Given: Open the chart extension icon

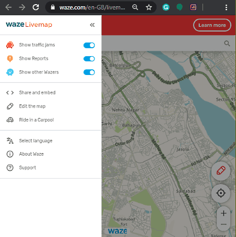Looking at the screenshot, I should pos(193,7).
